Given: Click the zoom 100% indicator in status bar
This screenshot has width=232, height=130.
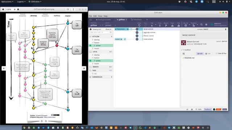Looking at the screenshot, I should (x=199, y=109).
